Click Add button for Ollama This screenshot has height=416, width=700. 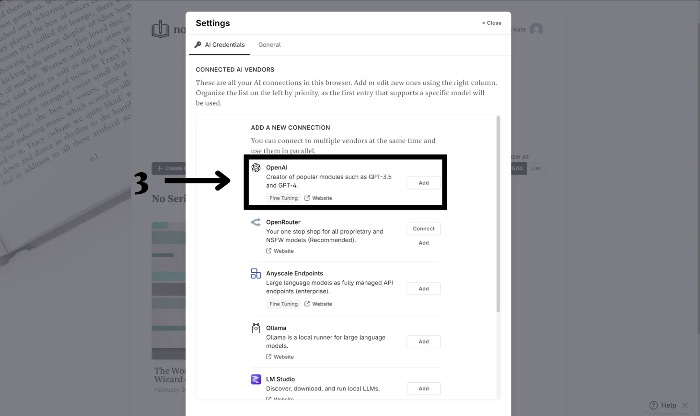tap(423, 341)
